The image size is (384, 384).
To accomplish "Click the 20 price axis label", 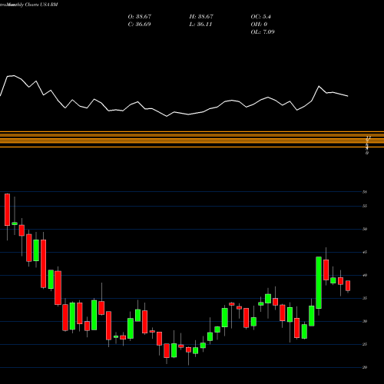I will tap(365, 367).
